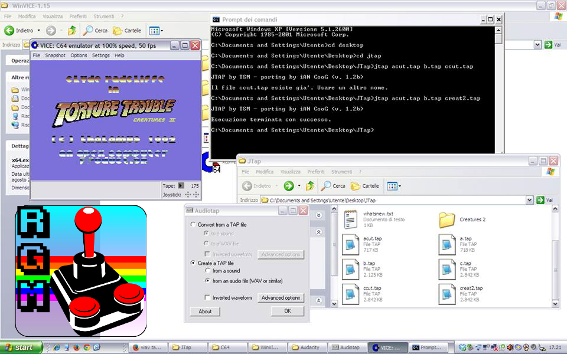Open the Preferiti menu in JTap window
567x354 pixels.
(316, 172)
